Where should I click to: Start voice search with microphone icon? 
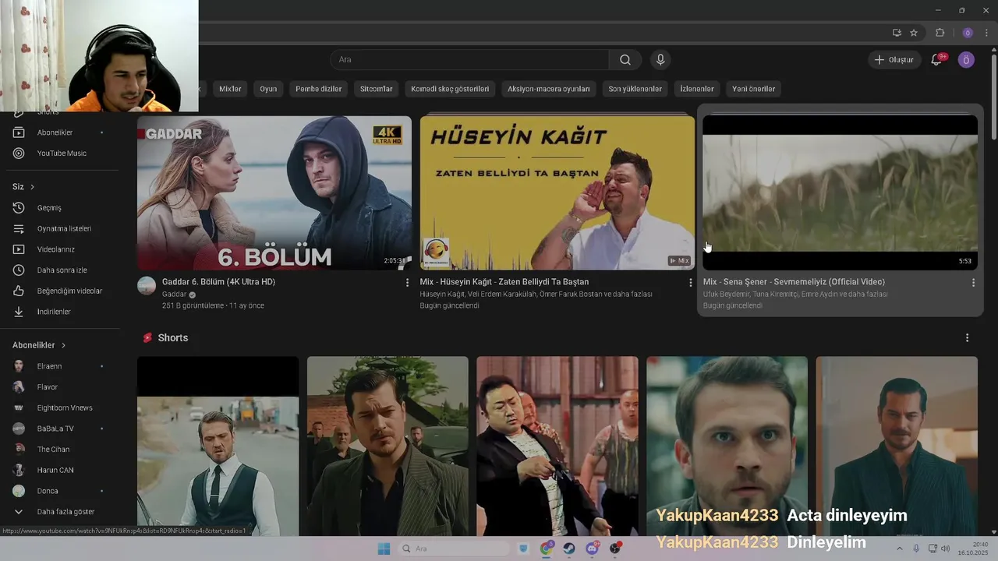click(x=660, y=60)
